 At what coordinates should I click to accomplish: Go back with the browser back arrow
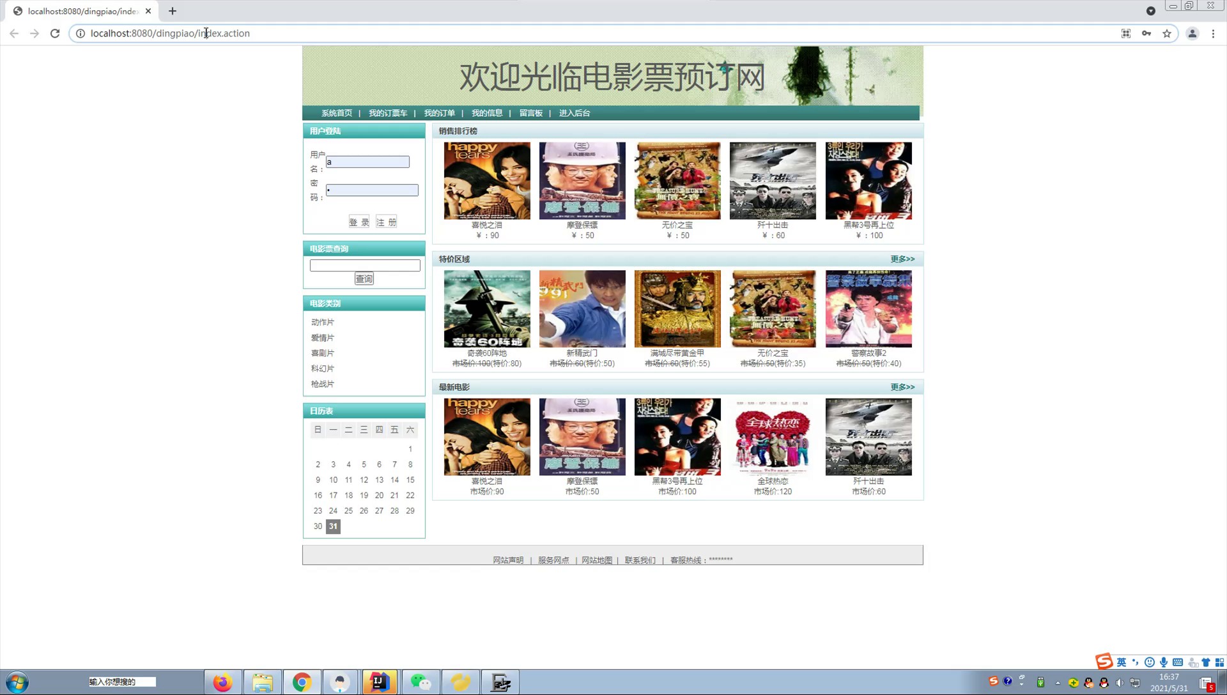(14, 33)
